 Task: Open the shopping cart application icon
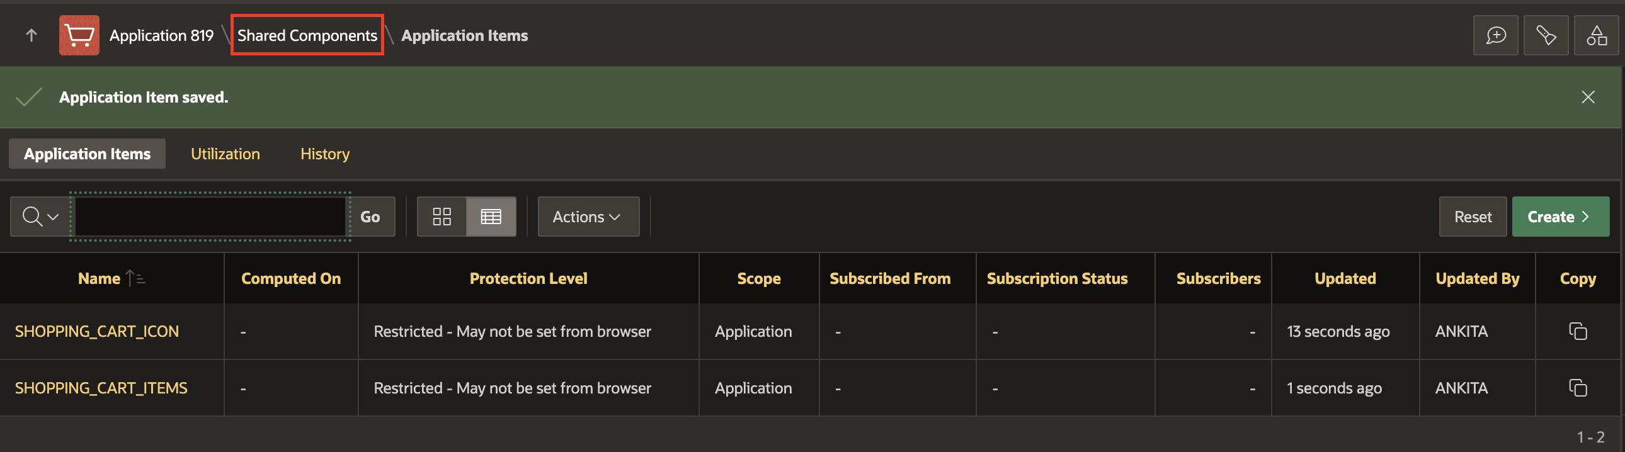(79, 35)
